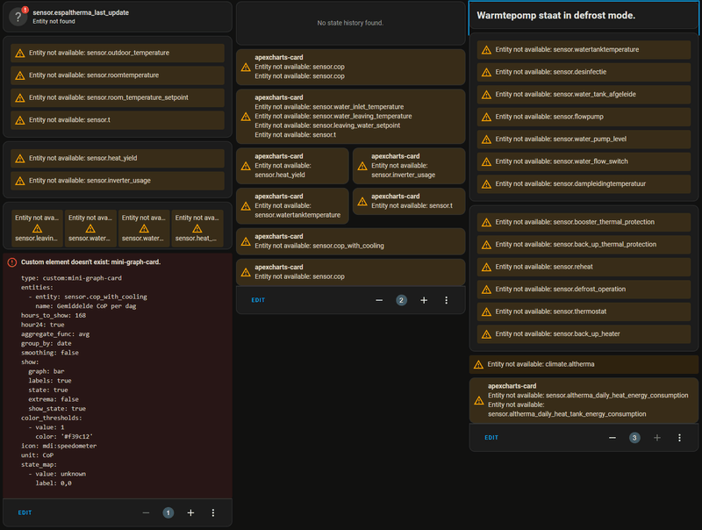The width and height of the screenshot is (702, 530).
Task: Click warning icon beside sensor.roomtemperature
Action: [x=20, y=75]
